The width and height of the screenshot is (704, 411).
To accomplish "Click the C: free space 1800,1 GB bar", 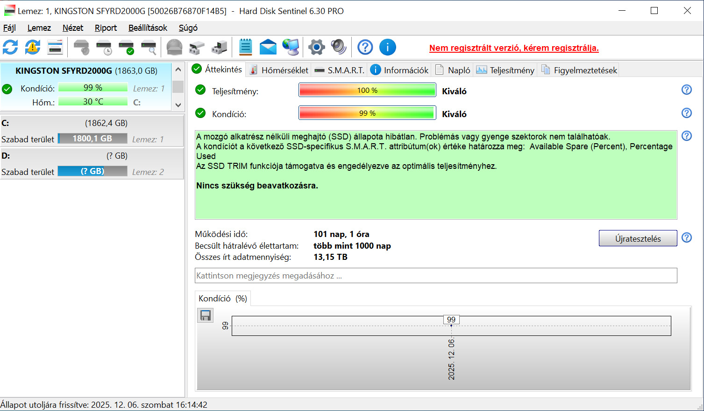I will click(x=92, y=139).
